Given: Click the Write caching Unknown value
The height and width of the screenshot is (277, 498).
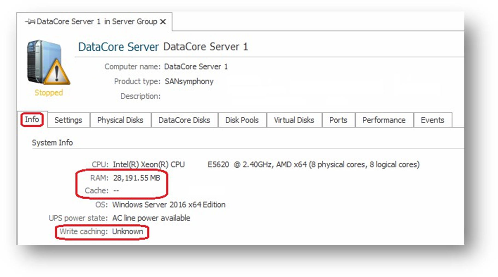Looking at the screenshot, I should pos(128,232).
